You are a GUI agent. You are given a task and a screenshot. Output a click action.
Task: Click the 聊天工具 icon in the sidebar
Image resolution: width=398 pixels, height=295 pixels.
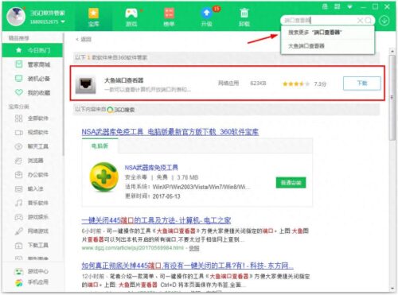pos(18,146)
